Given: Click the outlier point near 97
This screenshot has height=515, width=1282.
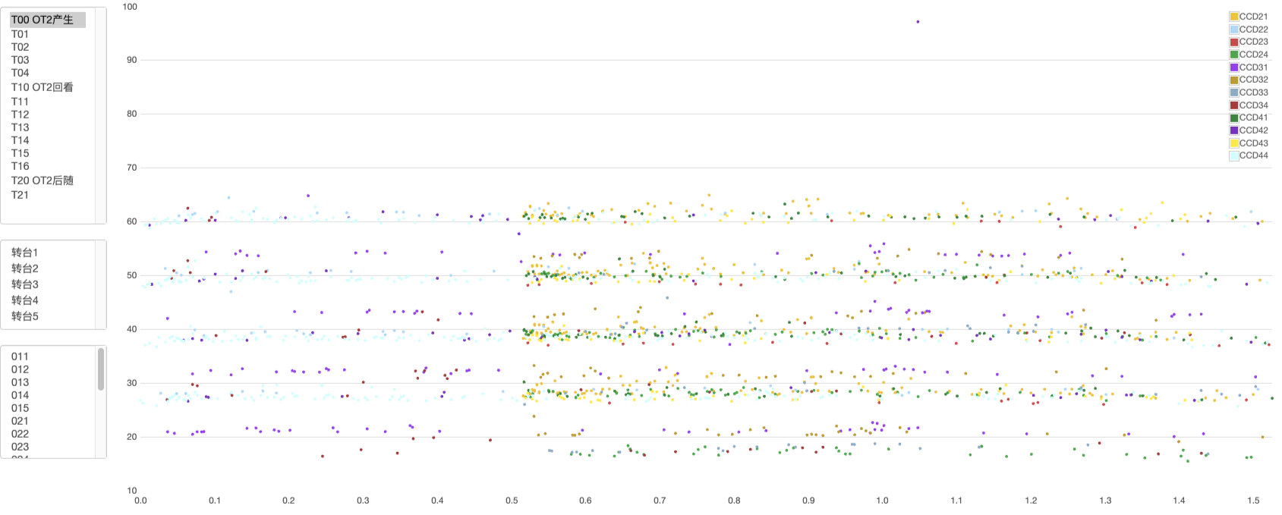Looking at the screenshot, I should 918,22.
